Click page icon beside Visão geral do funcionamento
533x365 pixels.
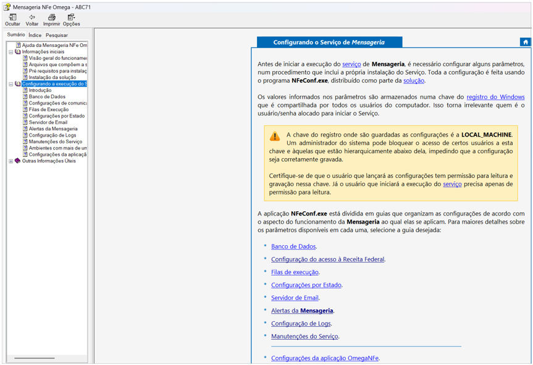25,58
